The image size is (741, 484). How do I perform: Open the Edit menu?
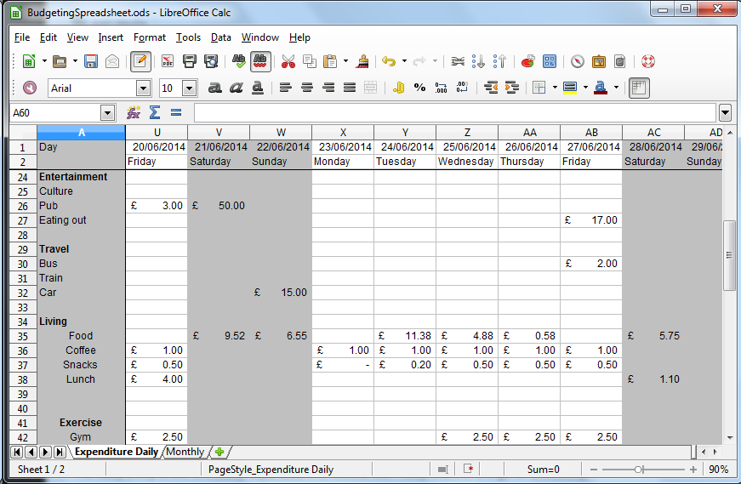48,37
